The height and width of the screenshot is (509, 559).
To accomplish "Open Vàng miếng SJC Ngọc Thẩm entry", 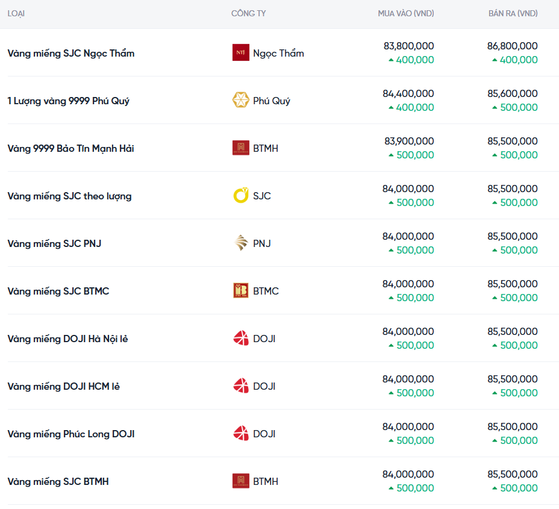I will 71,53.
